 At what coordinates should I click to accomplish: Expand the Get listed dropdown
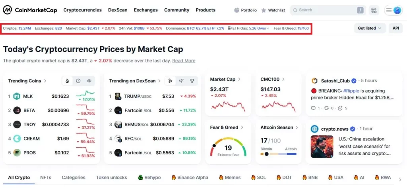click(x=370, y=28)
